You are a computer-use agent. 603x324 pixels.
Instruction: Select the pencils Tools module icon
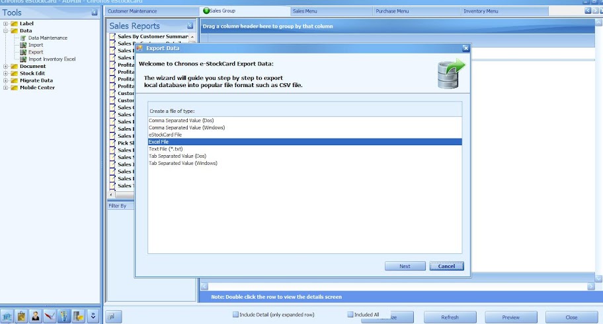(64, 316)
